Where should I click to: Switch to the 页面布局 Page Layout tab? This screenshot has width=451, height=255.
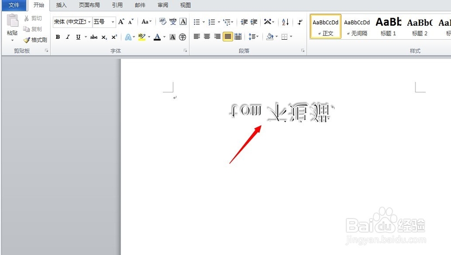click(x=89, y=5)
